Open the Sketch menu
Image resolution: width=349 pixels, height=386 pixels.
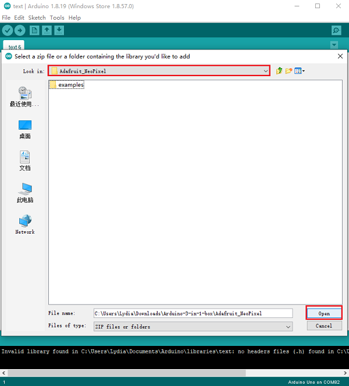pyautogui.click(x=37, y=17)
